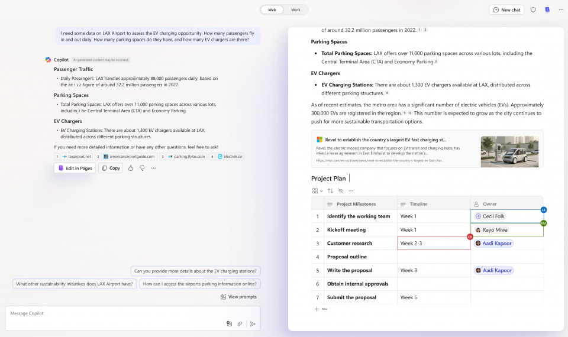Click the thumbs down icon on Copilot's response
Screen dimensions: 568x337
pyautogui.click(x=142, y=168)
